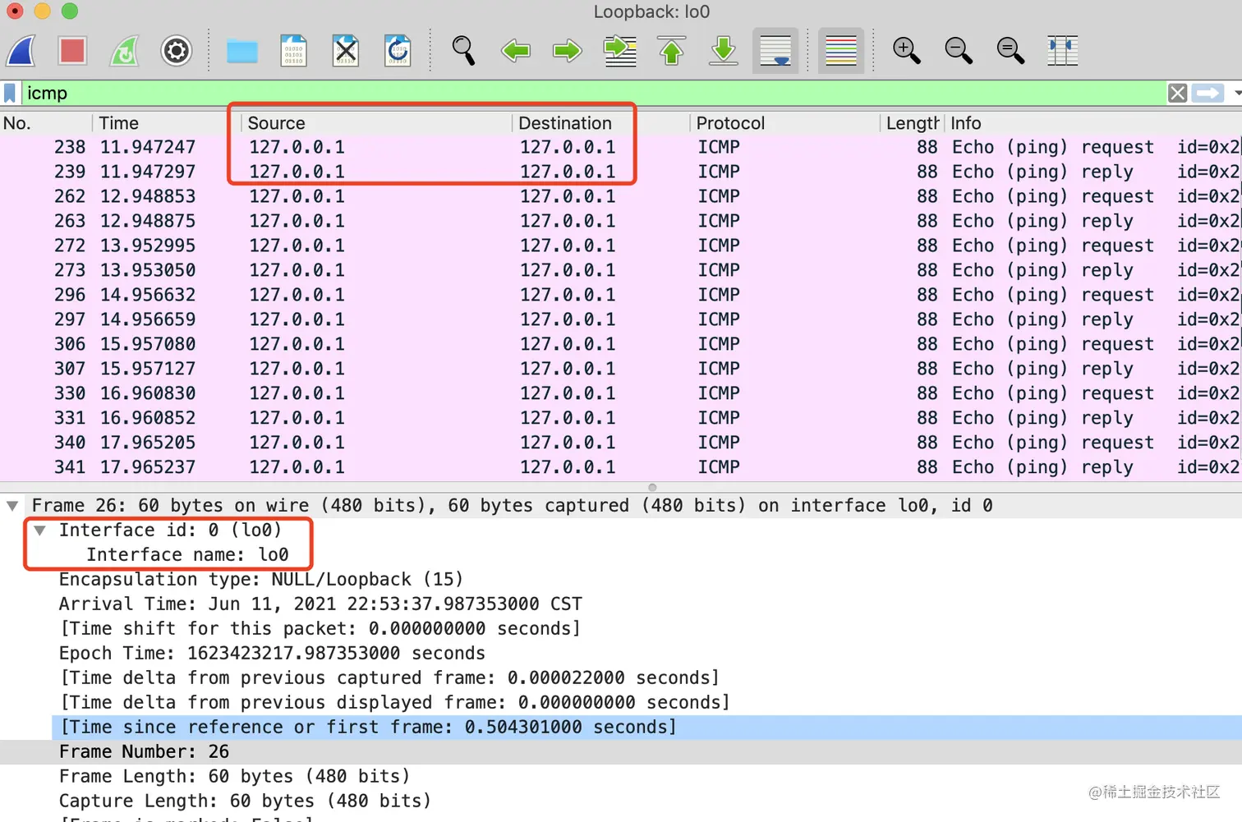Open capture options settings

[x=176, y=50]
